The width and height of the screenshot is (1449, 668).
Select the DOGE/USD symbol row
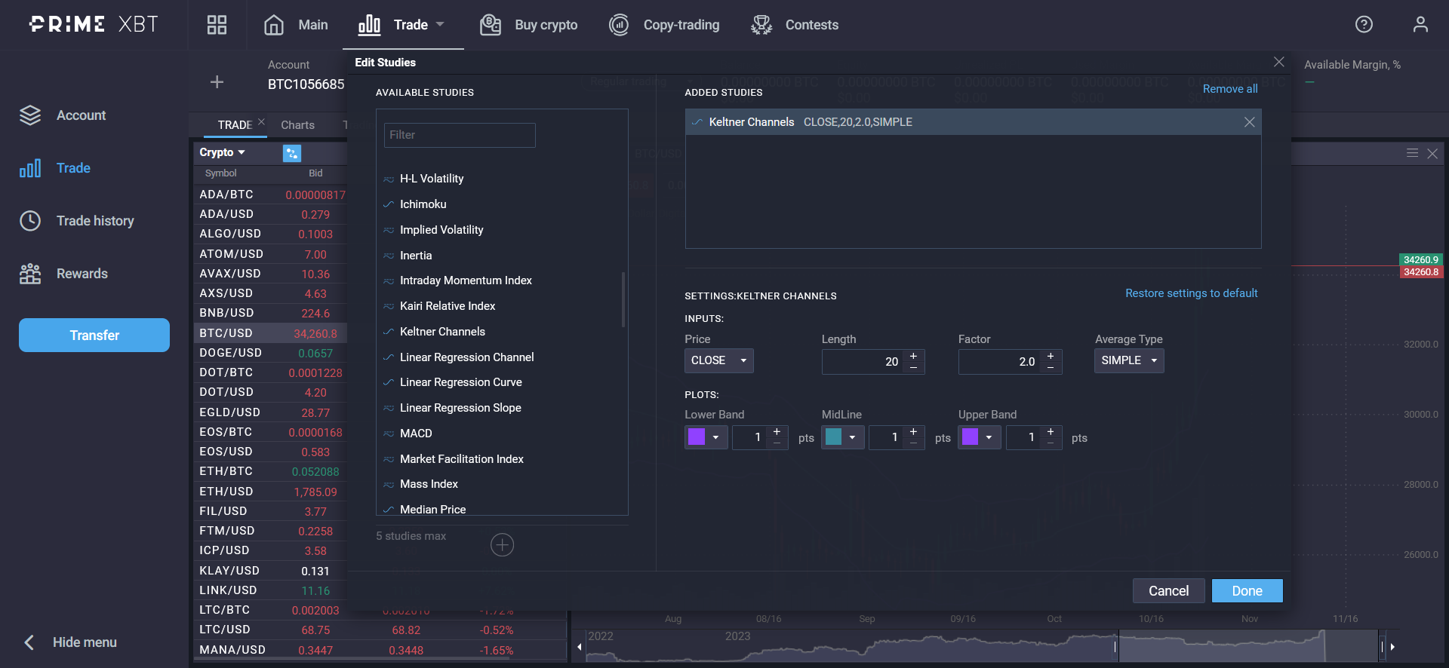(x=271, y=353)
